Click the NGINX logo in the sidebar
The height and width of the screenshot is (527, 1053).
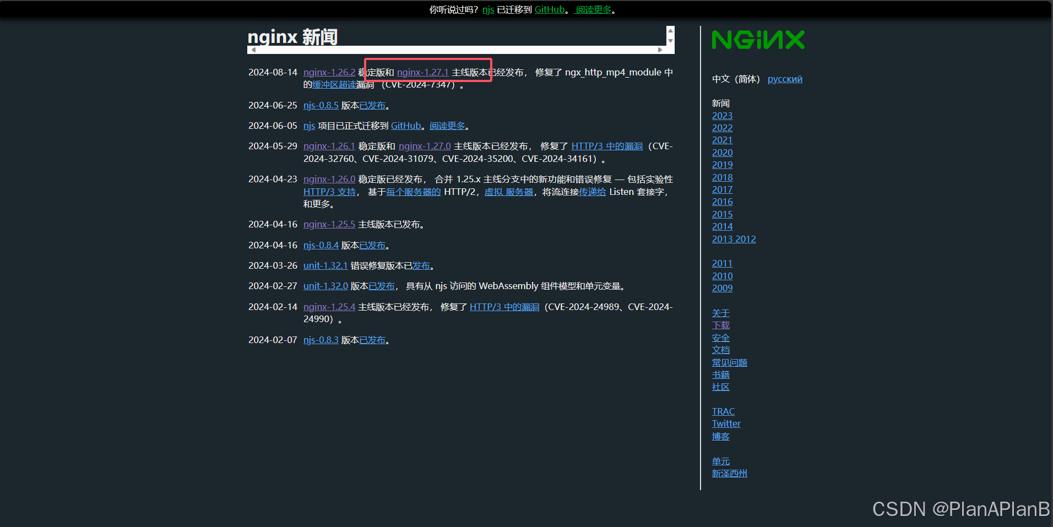[x=758, y=40]
